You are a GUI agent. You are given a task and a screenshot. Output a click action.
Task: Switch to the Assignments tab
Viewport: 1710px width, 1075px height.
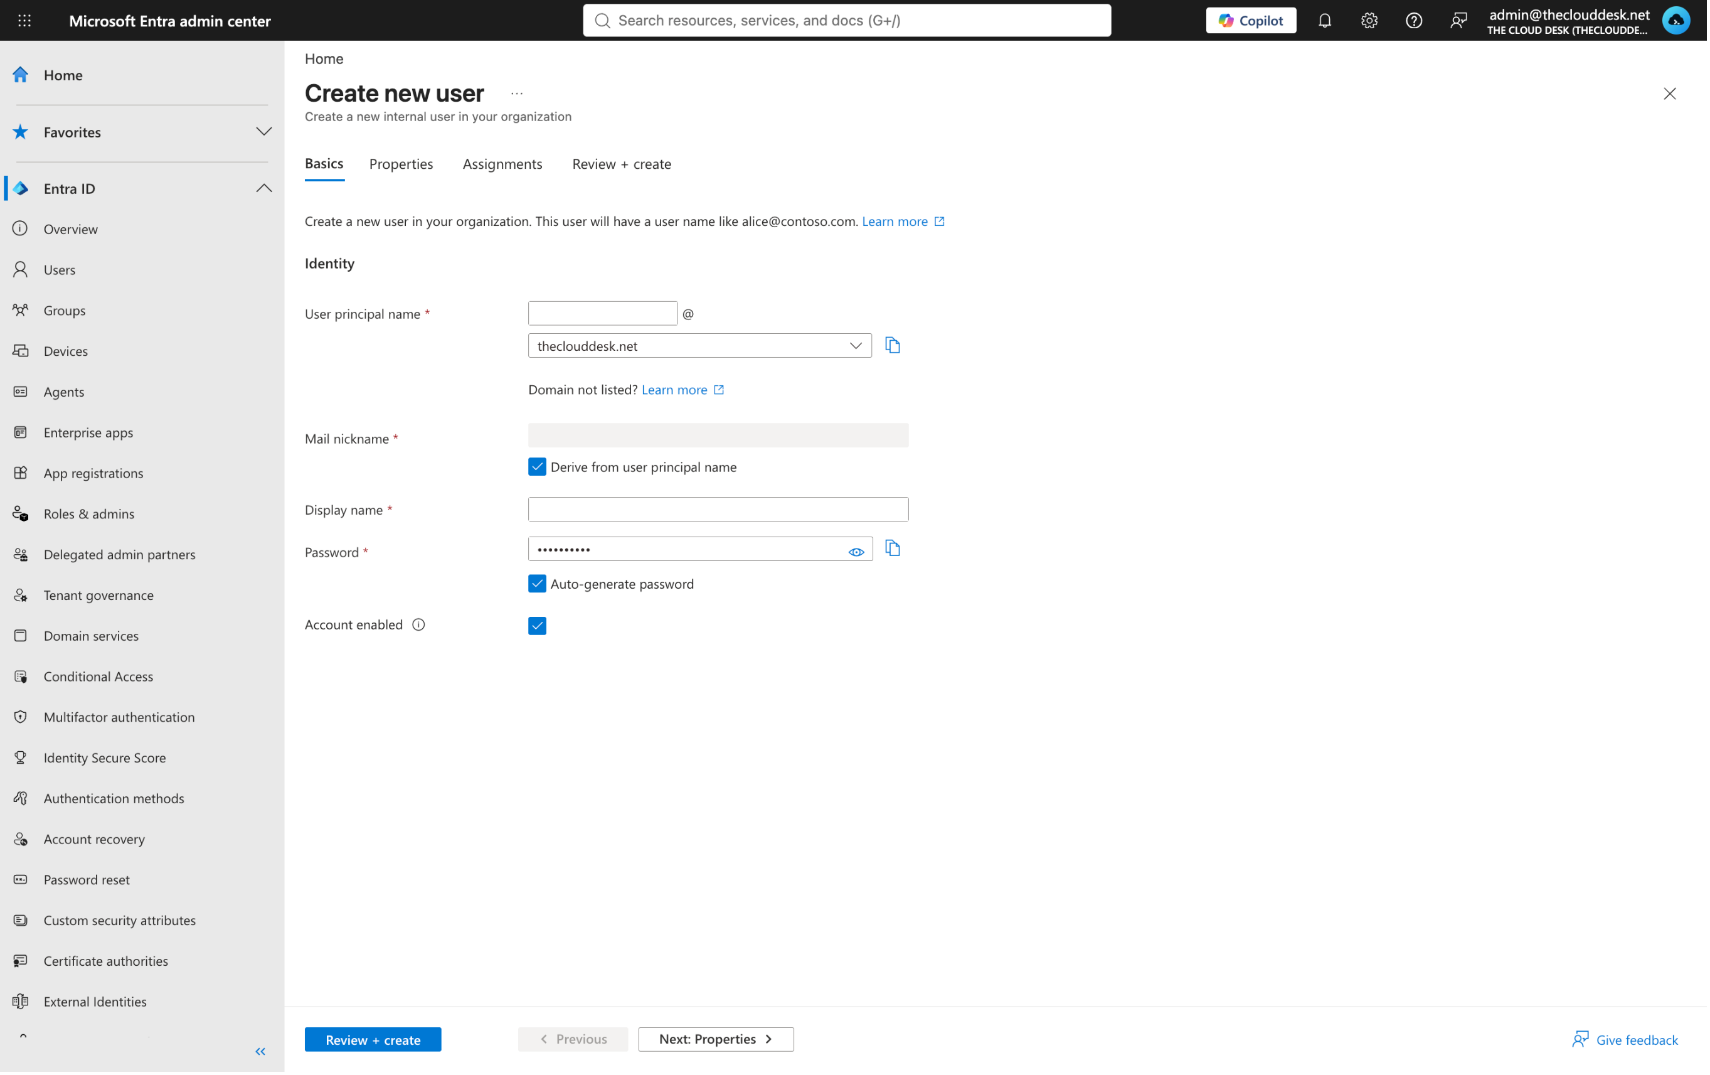502,164
